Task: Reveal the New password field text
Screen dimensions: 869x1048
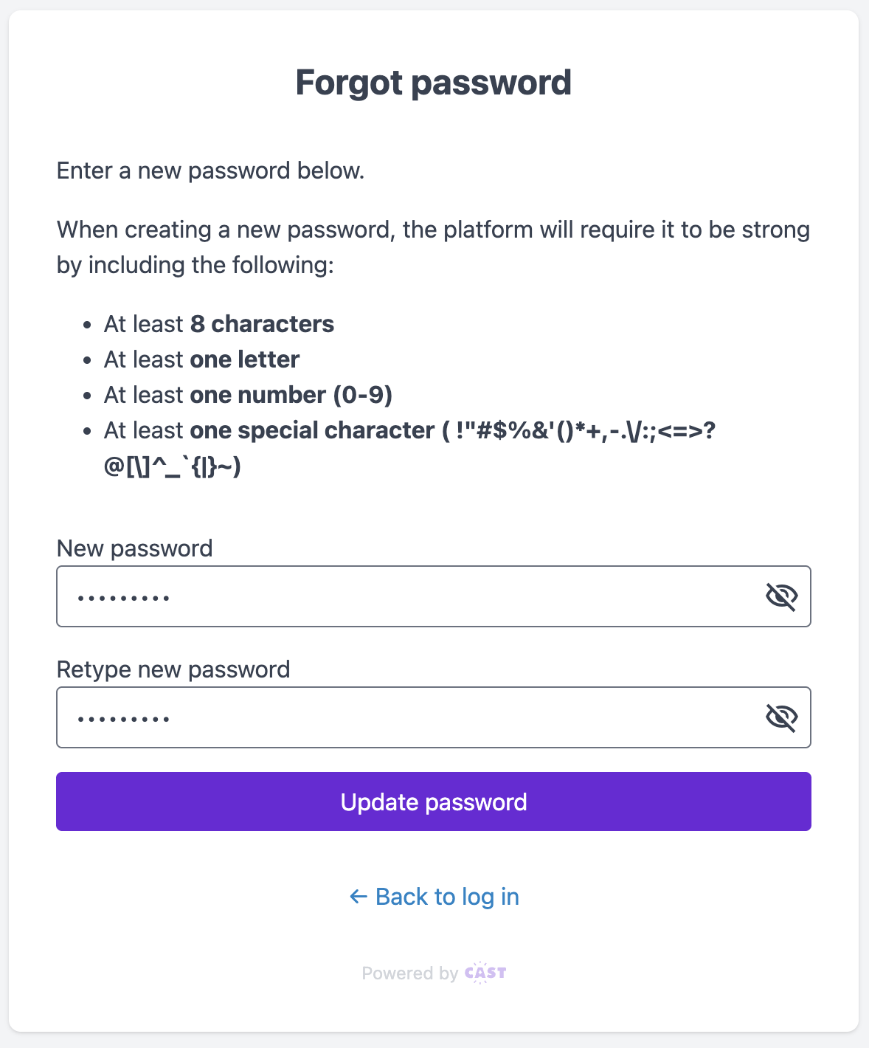Action: (x=781, y=596)
